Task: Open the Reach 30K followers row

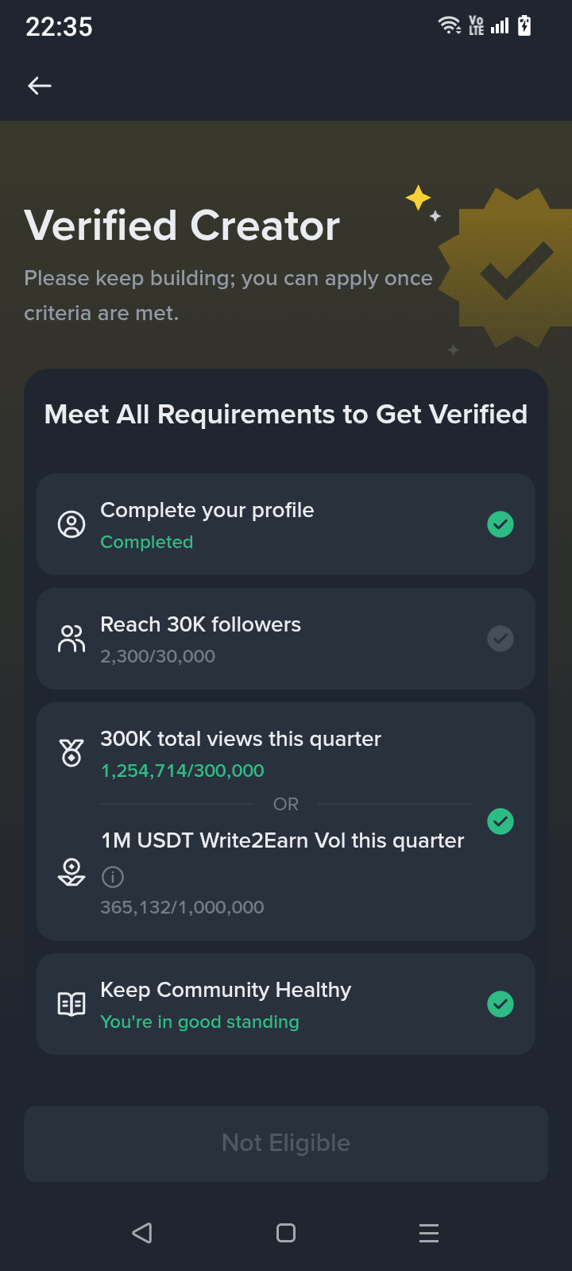Action: pos(286,639)
